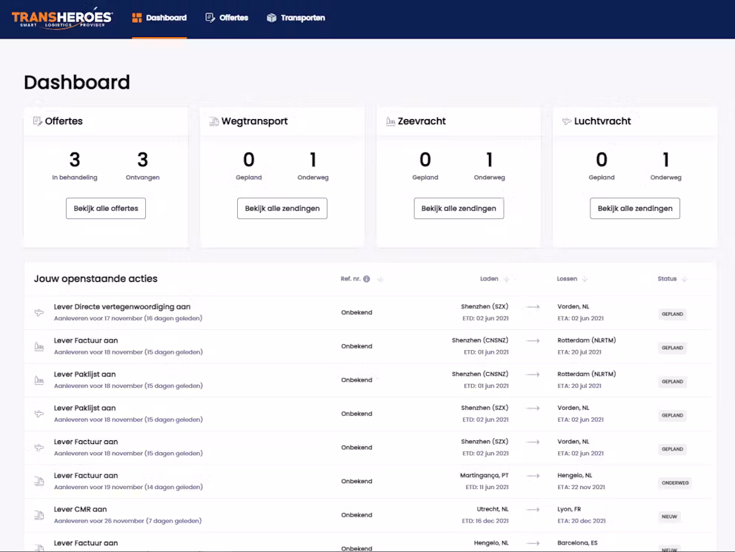Screen dimensions: 735x552
Task: Sort the list by the Lossen column arrow
Action: coord(586,279)
